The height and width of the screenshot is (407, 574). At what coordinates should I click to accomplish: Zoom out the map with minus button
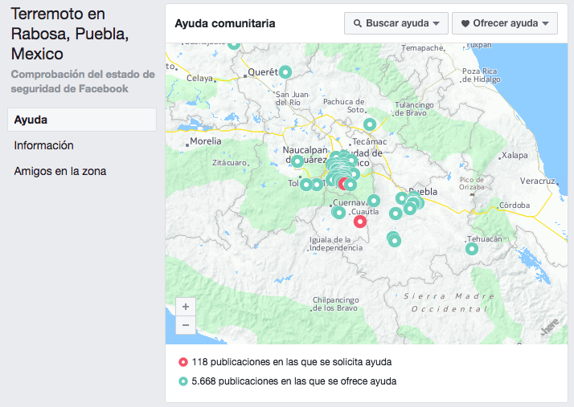point(186,325)
